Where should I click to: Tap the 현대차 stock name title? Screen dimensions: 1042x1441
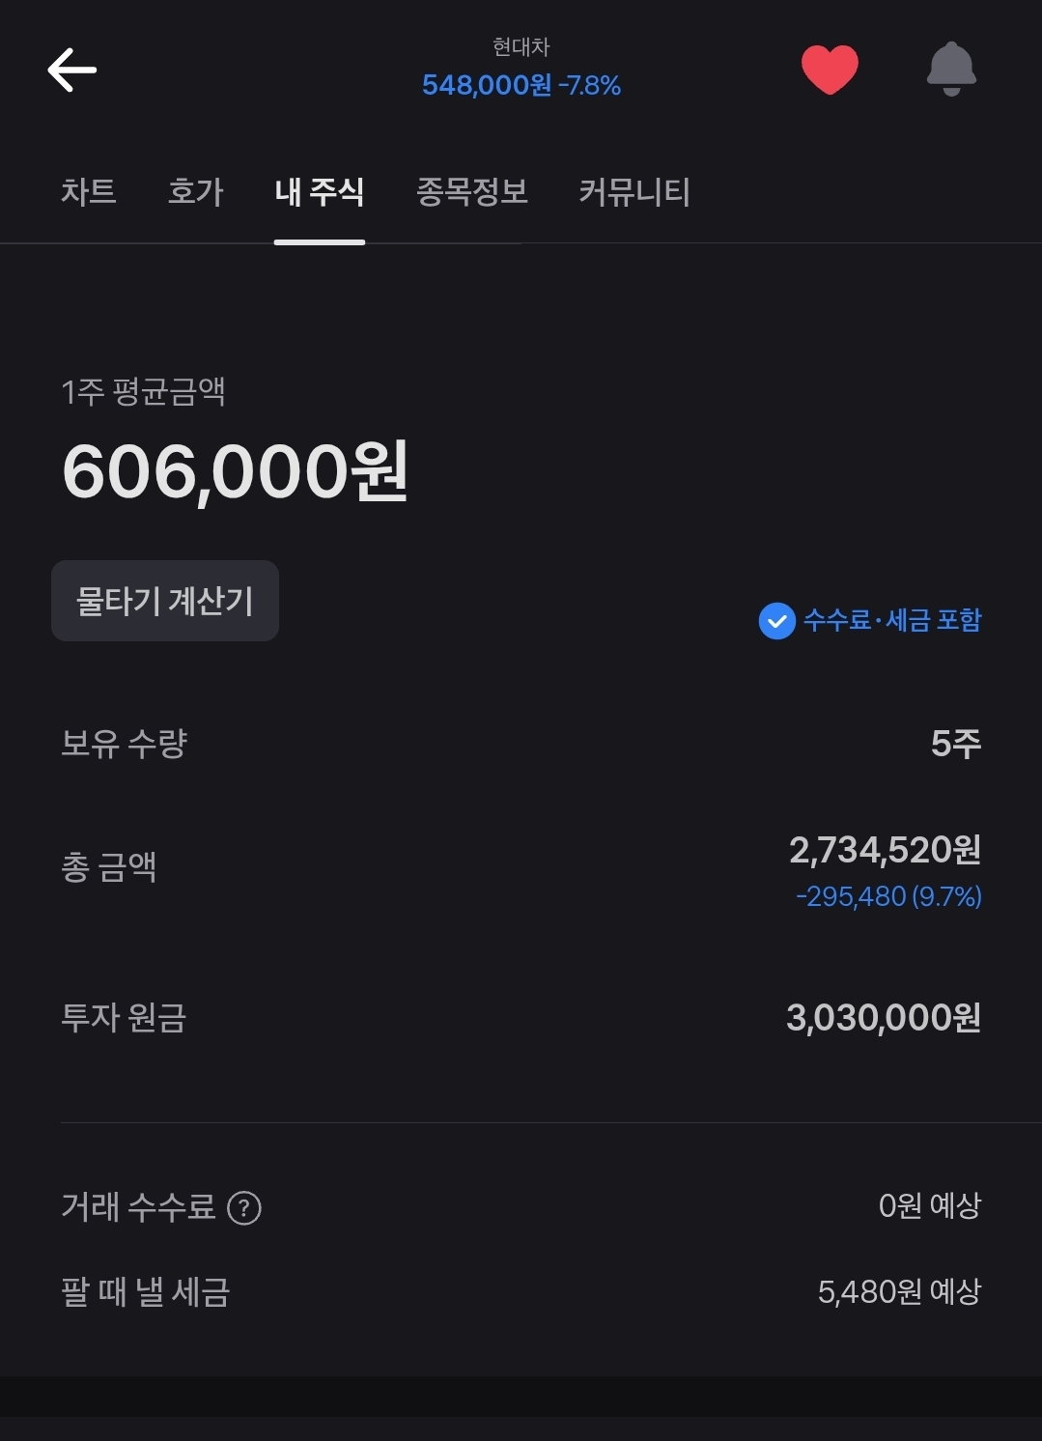point(521,46)
